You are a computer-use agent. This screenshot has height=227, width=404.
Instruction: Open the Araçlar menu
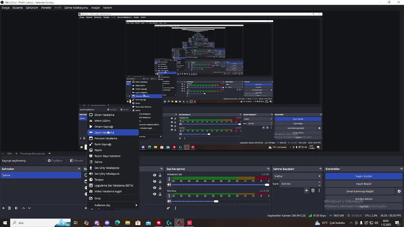click(x=95, y=8)
